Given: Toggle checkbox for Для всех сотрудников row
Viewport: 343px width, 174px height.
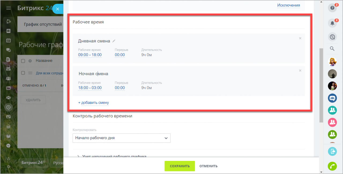Looking at the screenshot, I should pyautogui.click(x=23, y=73).
